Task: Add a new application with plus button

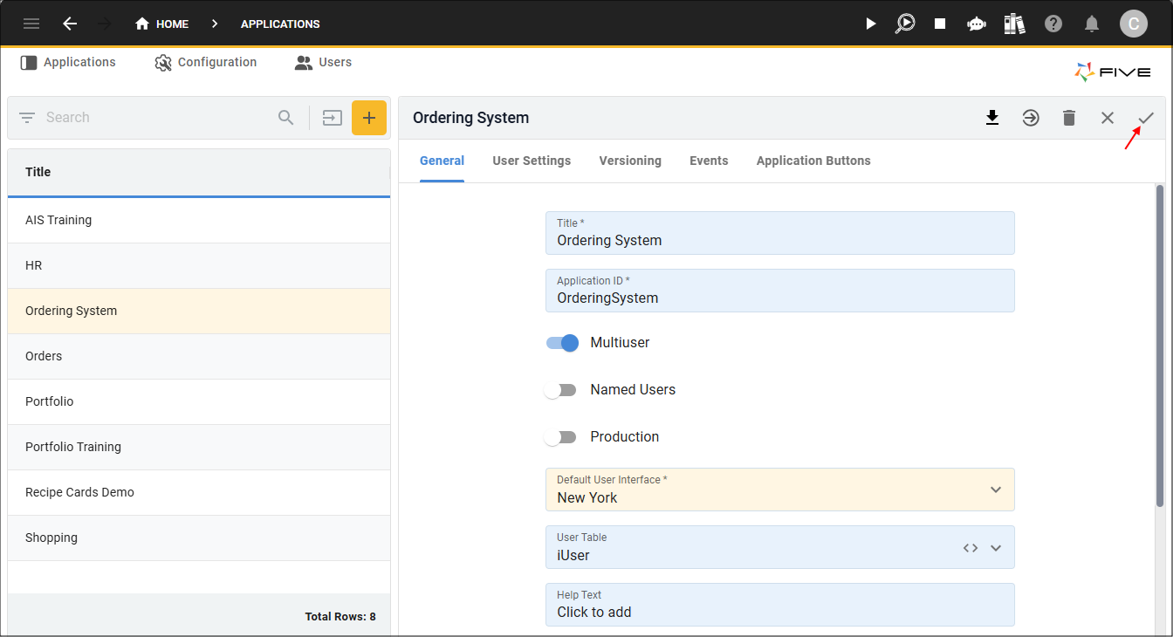Action: (x=369, y=118)
